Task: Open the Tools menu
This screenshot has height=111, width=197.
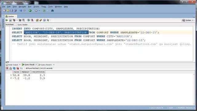Action: click(x=50, y=7)
